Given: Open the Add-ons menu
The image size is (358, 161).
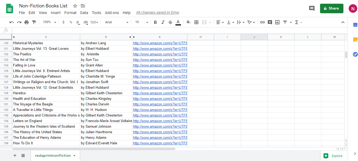Looking at the screenshot, I should tap(112, 13).
